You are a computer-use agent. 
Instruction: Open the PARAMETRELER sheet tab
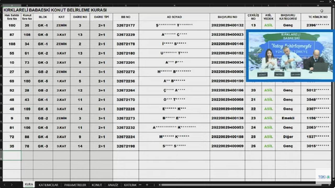click(x=75, y=185)
